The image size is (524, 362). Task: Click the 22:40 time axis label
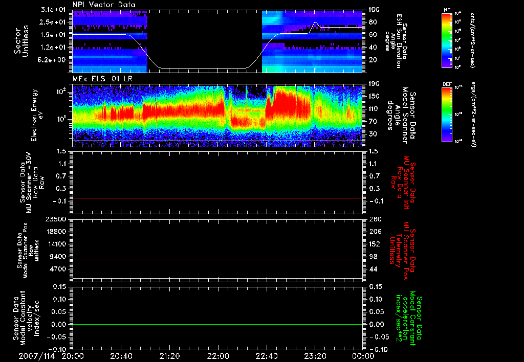click(266, 356)
